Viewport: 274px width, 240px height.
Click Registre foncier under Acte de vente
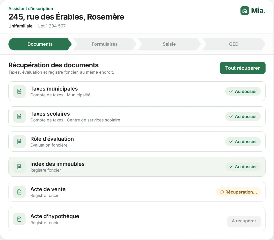(46, 195)
